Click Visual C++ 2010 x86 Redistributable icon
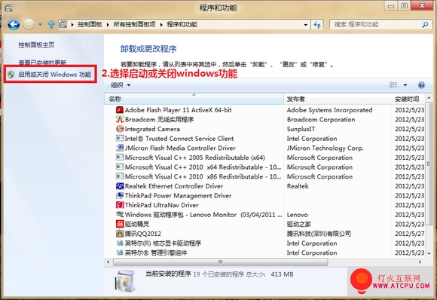437x300 pixels. (x=120, y=176)
